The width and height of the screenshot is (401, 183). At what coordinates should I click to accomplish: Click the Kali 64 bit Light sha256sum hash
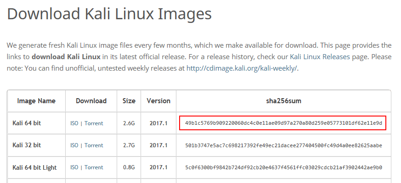click(283, 168)
